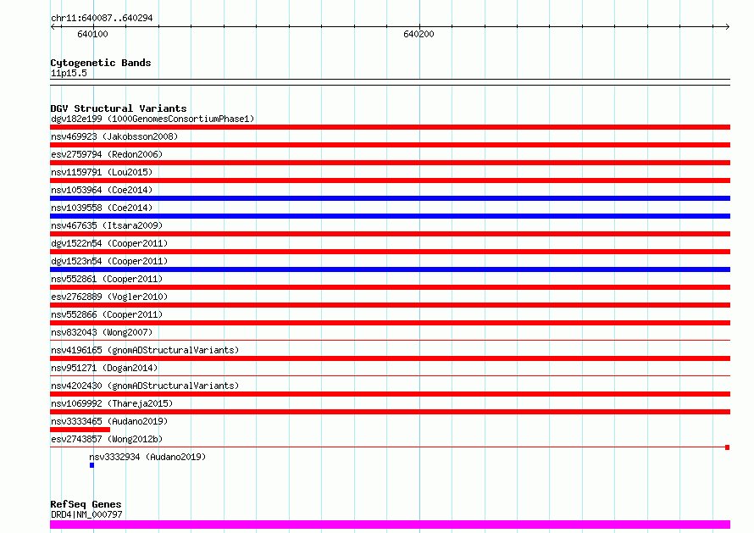Click the nsv467635 (Itsara2009) variant label

(x=107, y=225)
